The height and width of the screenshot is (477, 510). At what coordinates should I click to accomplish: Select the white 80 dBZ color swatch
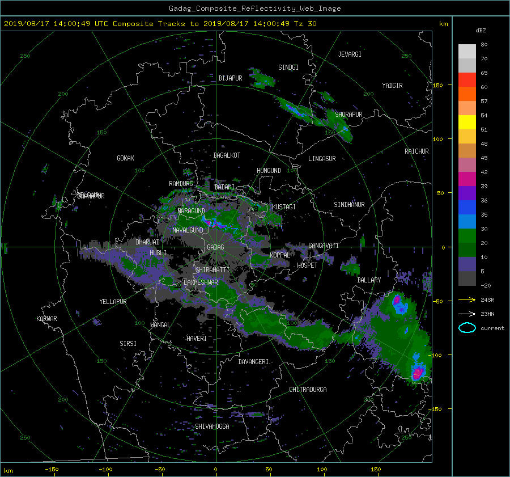coord(467,52)
